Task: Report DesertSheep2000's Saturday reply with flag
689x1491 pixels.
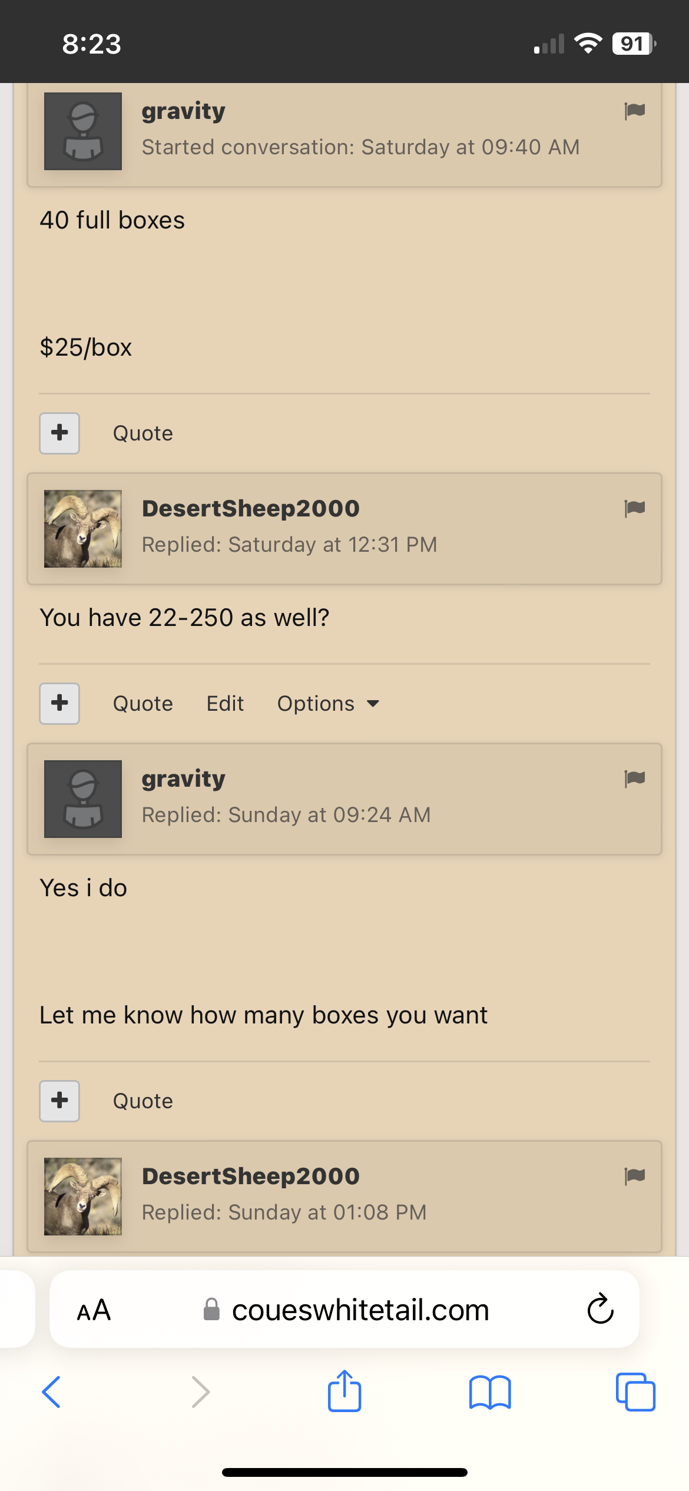Action: [x=634, y=508]
